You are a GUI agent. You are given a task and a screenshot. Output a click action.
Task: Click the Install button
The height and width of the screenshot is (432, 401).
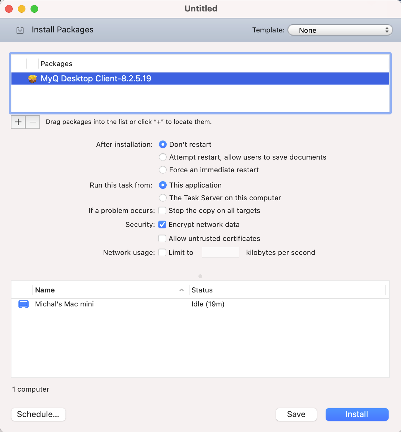coord(356,414)
